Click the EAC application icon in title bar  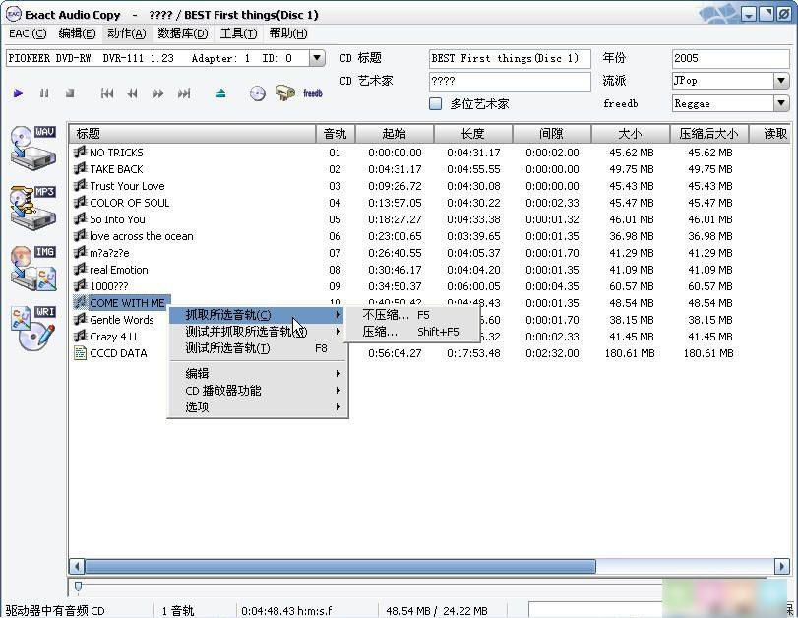pyautogui.click(x=13, y=14)
